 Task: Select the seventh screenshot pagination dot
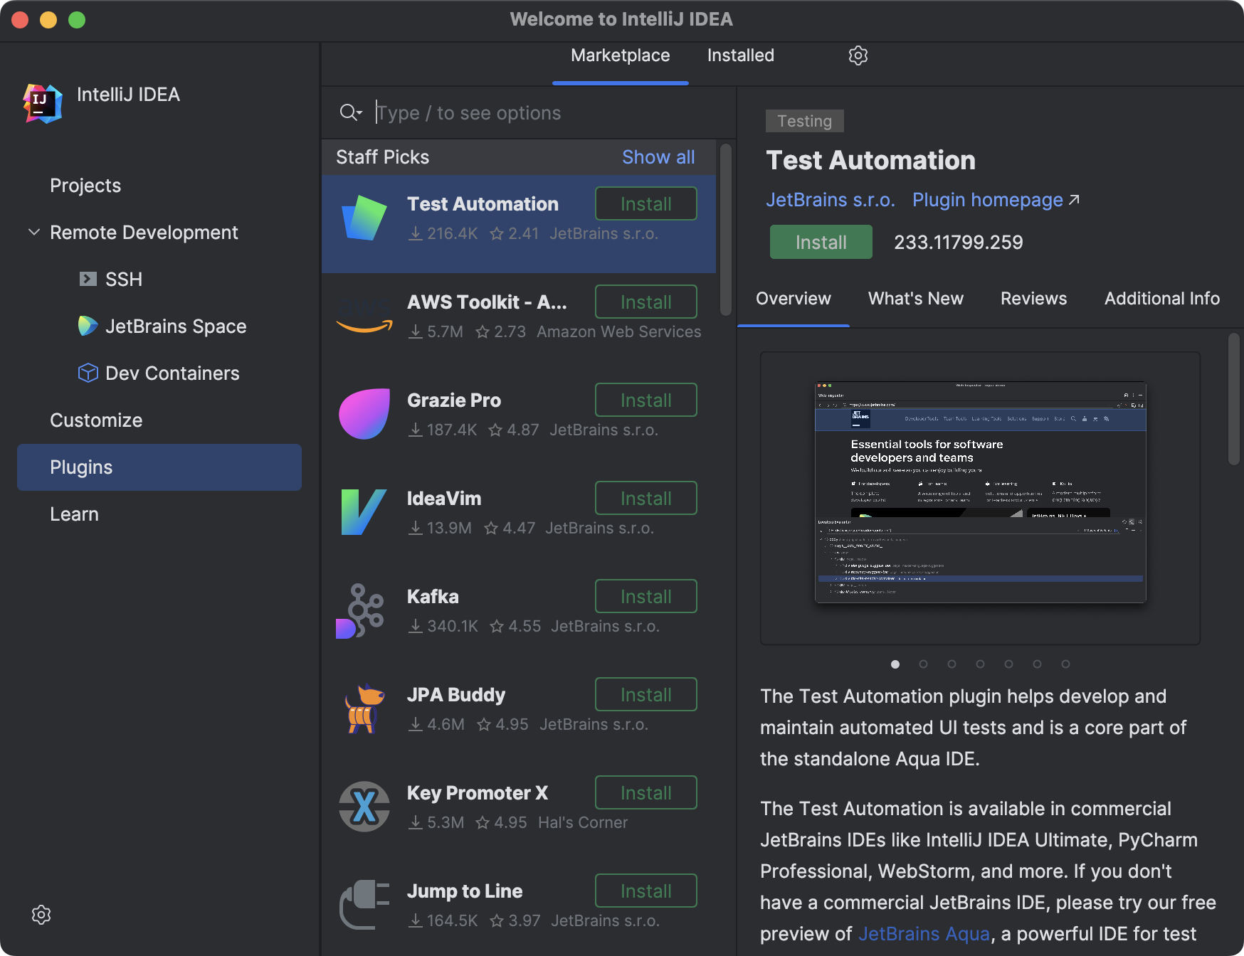click(1066, 664)
